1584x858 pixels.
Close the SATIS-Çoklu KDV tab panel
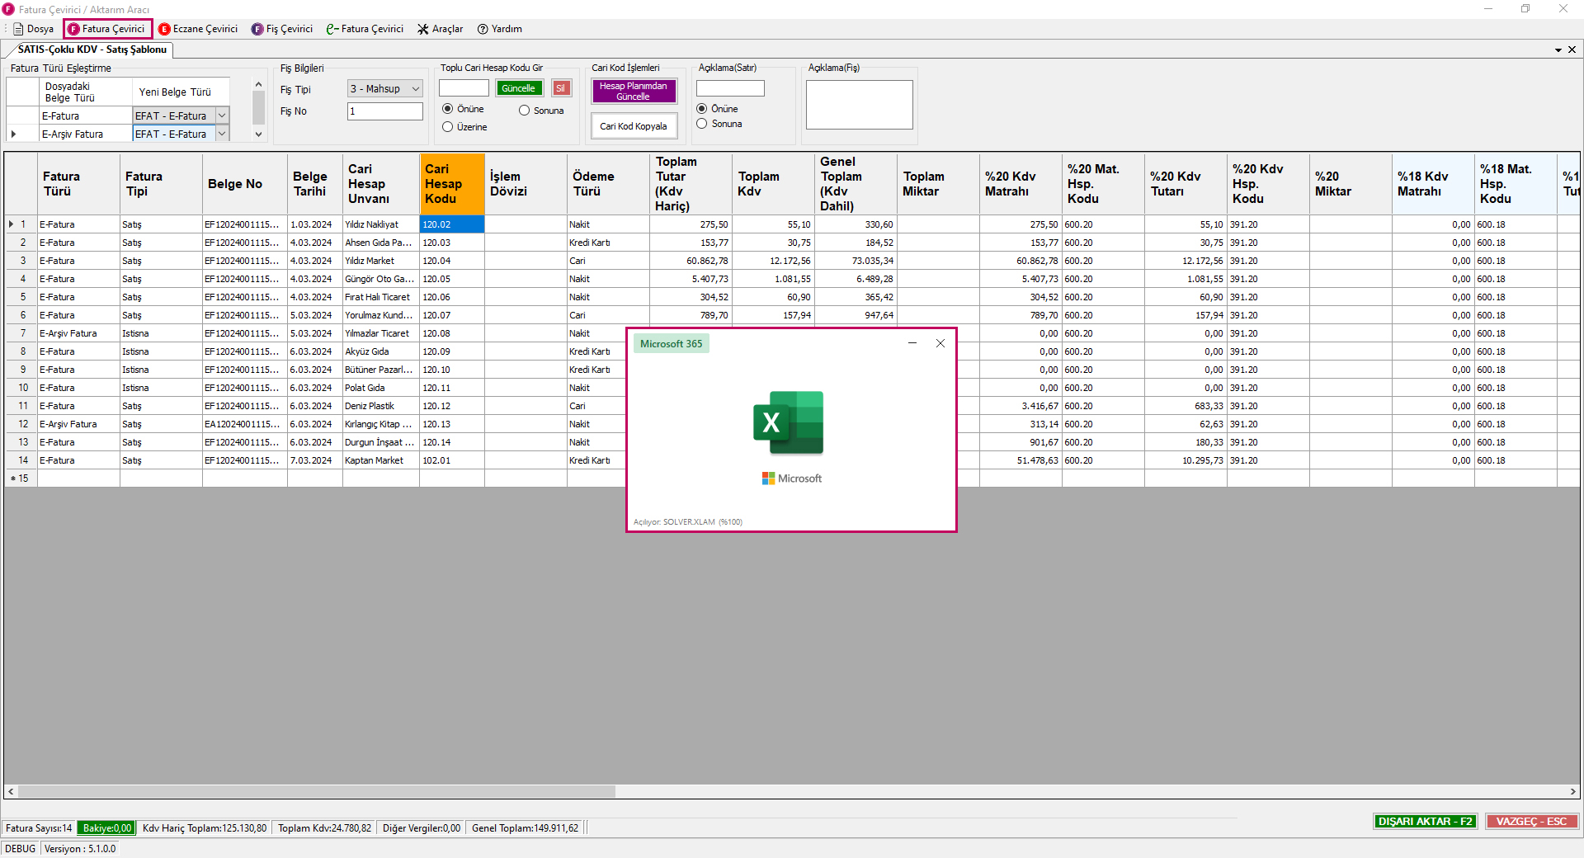1572,49
